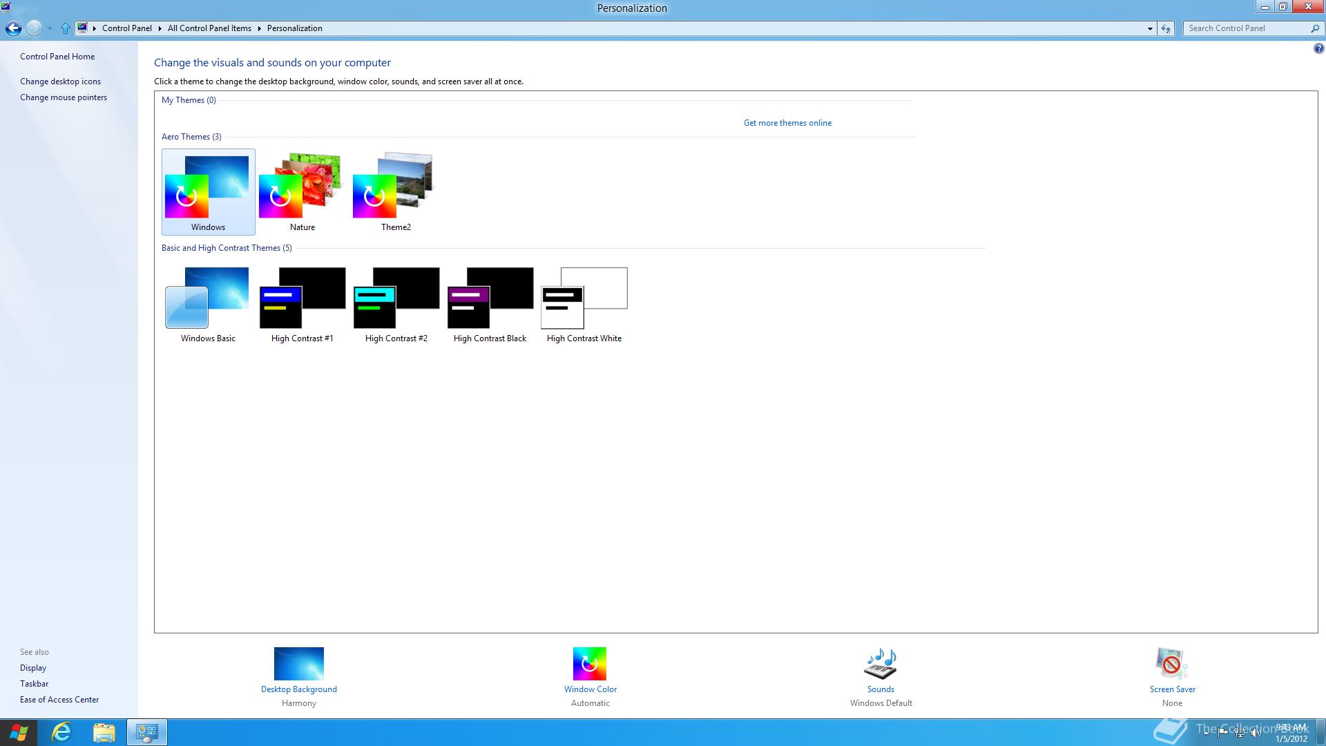Image resolution: width=1326 pixels, height=746 pixels.
Task: Go to Control Panel Home
Action: (x=57, y=57)
